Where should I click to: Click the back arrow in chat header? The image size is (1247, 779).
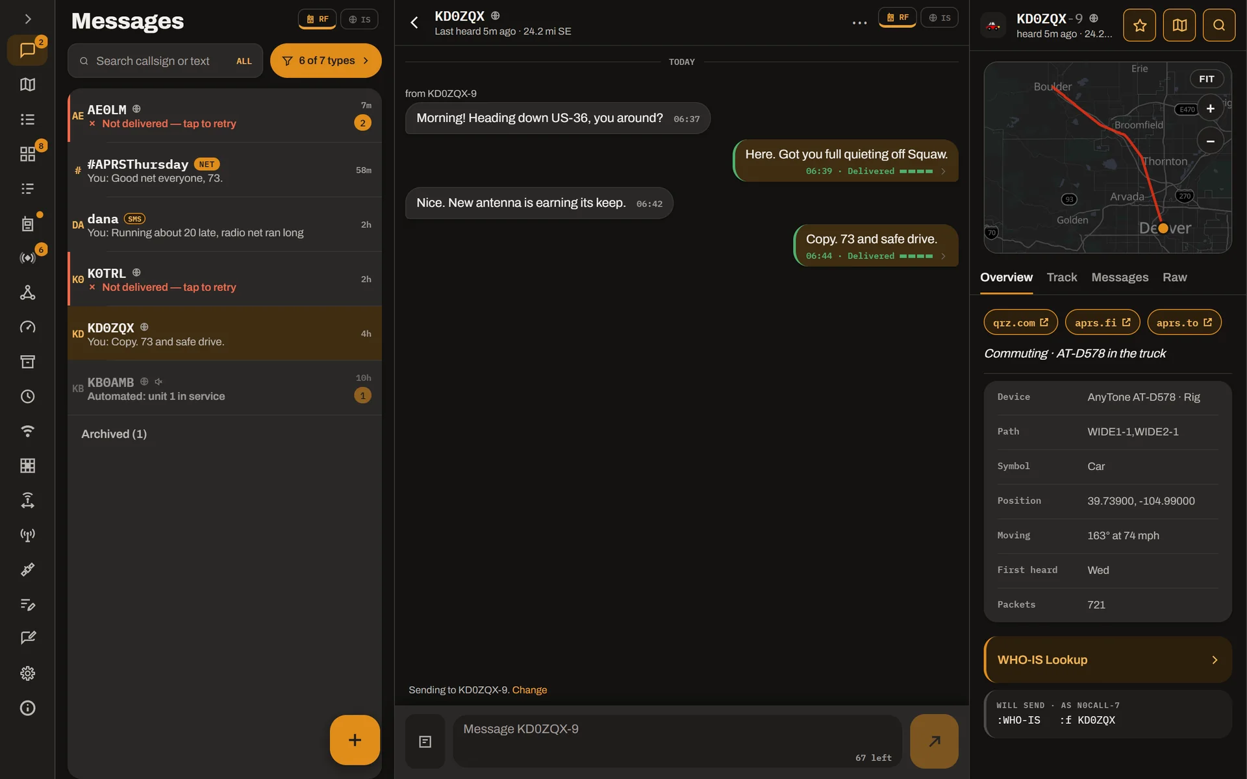pos(414,23)
